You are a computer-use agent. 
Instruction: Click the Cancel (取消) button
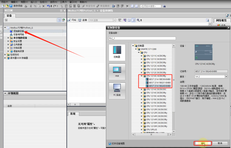click(x=220, y=143)
